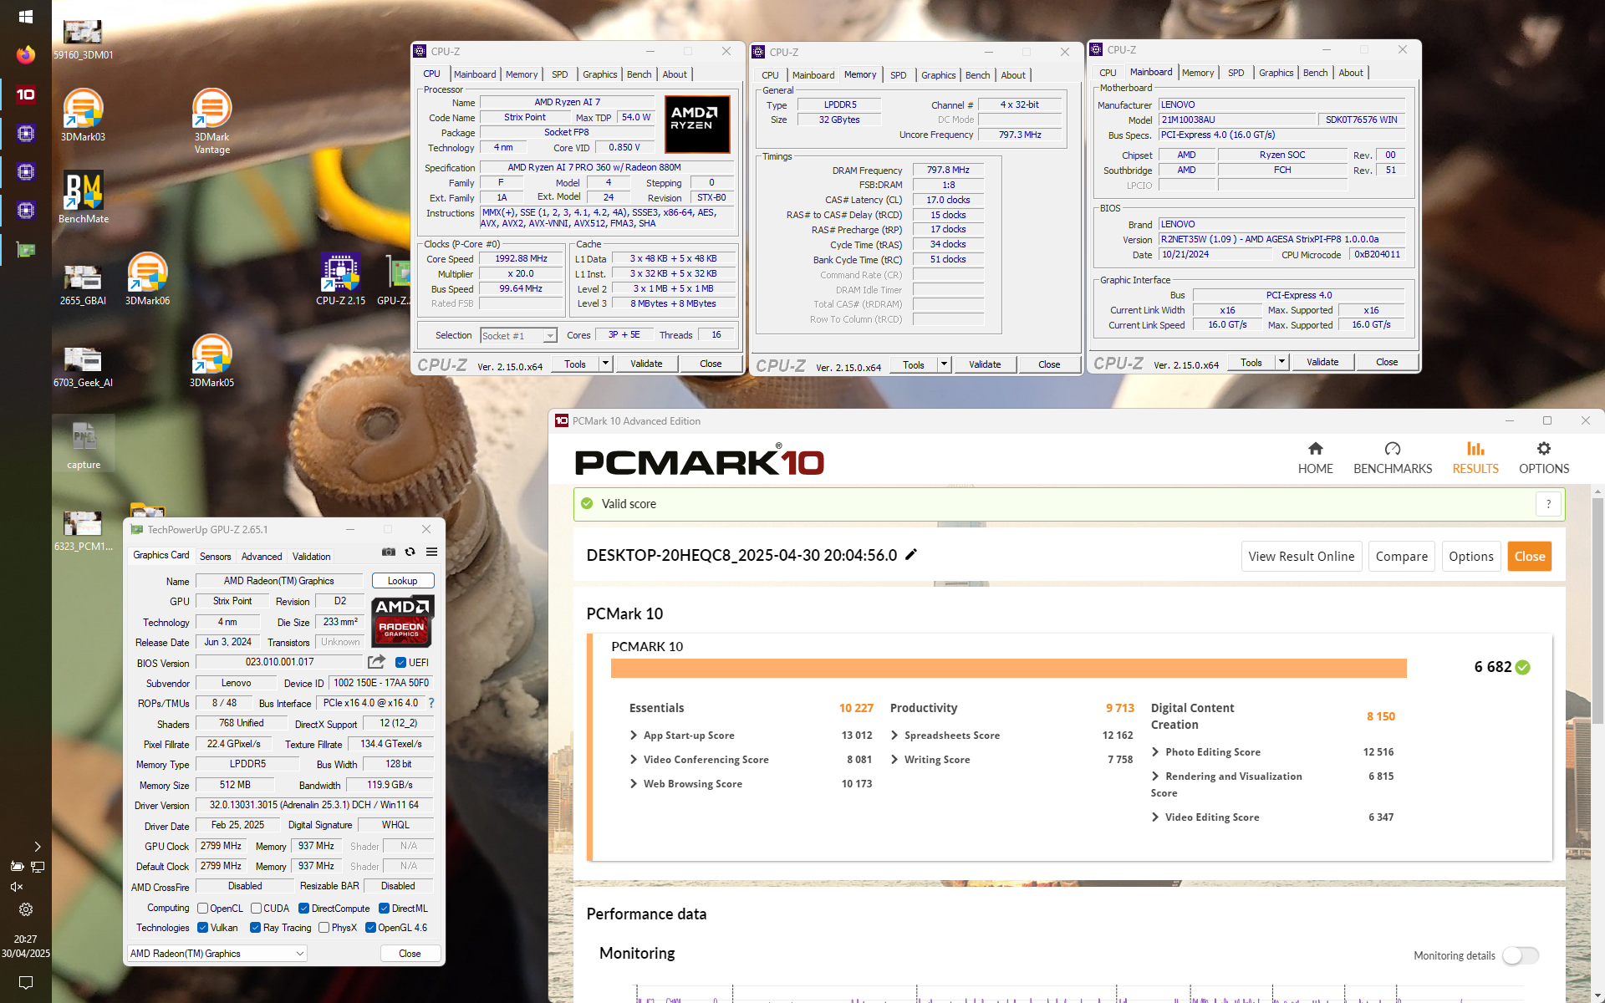Viewport: 1605px width, 1003px height.
Task: Toggle the UEFI checkbox in GPU-Z
Action: (400, 663)
